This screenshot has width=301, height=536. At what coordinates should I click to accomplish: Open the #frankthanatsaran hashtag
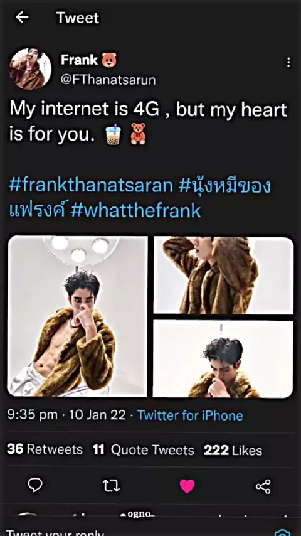pos(91,186)
